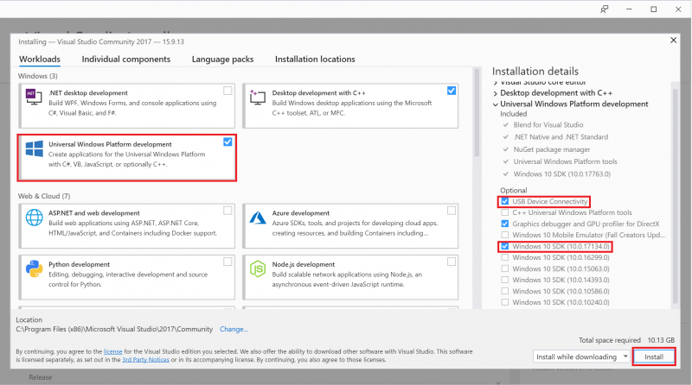Maximize the Visual Studio Installer window
692x385 pixels.
pos(654,9)
